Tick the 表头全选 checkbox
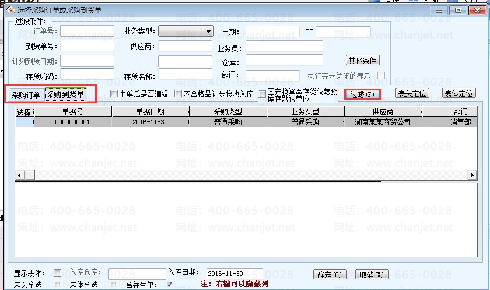The width and height of the screenshot is (490, 290). pos(57,284)
